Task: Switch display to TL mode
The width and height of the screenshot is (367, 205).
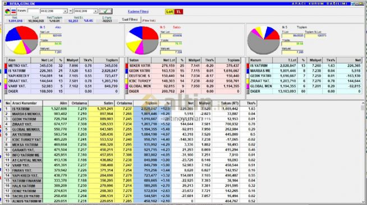Action: (x=178, y=12)
